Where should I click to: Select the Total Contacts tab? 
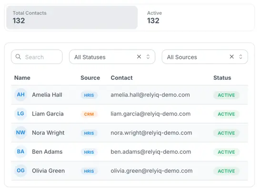coord(72,17)
